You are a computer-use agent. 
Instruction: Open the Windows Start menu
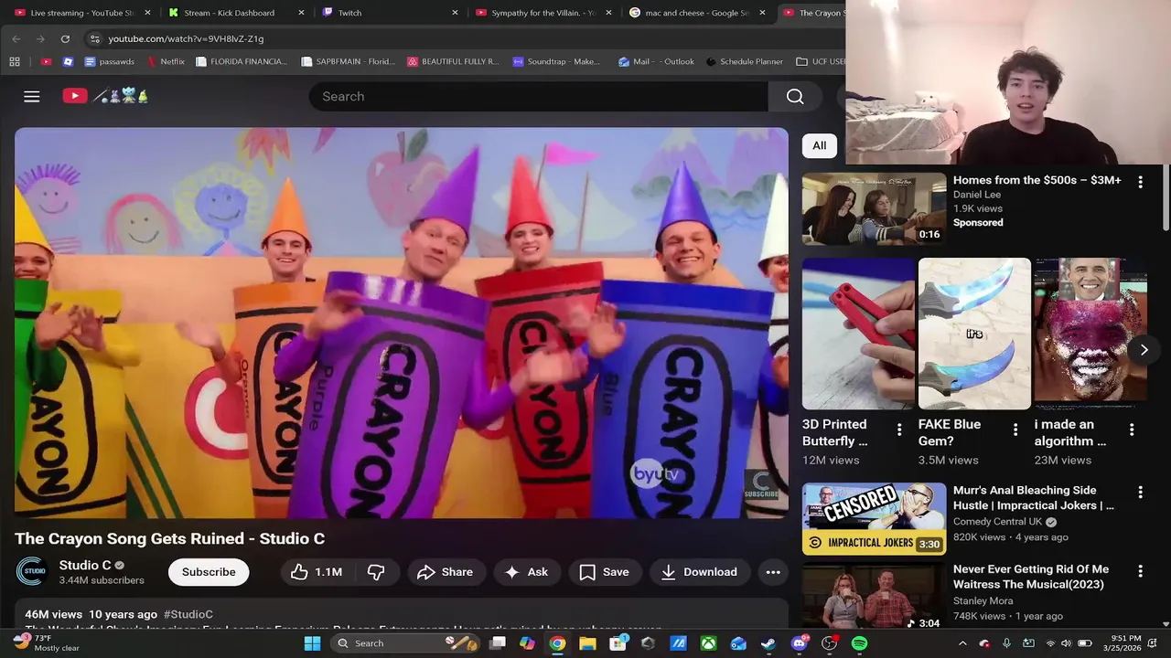(x=312, y=643)
